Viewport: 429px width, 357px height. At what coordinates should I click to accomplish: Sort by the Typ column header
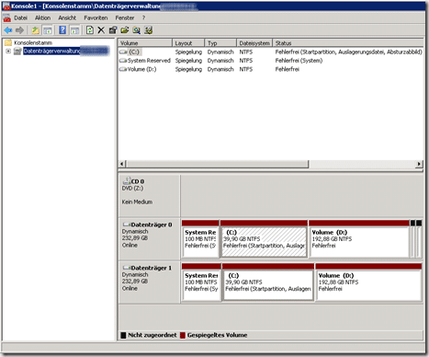220,43
